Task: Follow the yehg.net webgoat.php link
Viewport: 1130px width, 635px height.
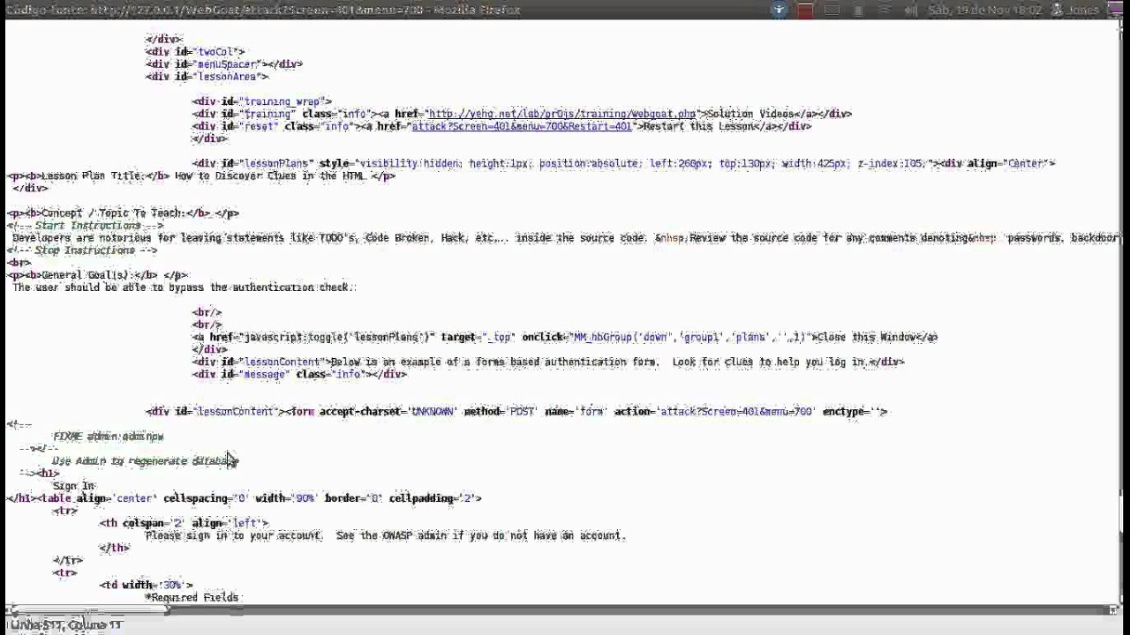Action: (561, 114)
